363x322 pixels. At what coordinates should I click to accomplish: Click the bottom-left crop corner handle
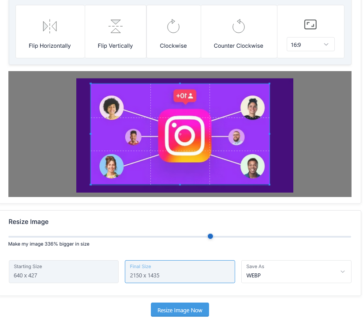coord(91,185)
